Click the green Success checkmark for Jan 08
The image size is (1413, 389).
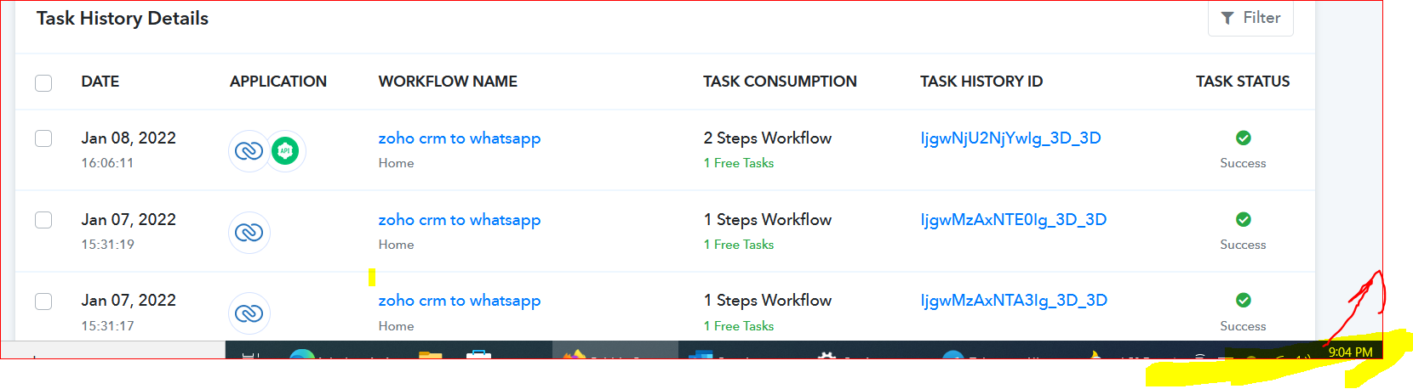pos(1243,138)
